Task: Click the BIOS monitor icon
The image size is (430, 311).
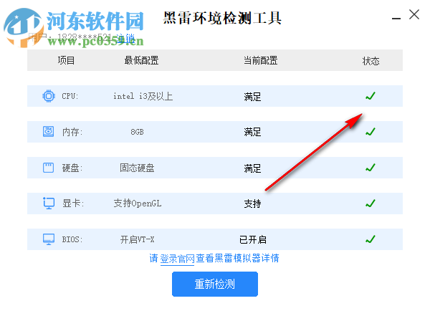Action: pyautogui.click(x=49, y=239)
